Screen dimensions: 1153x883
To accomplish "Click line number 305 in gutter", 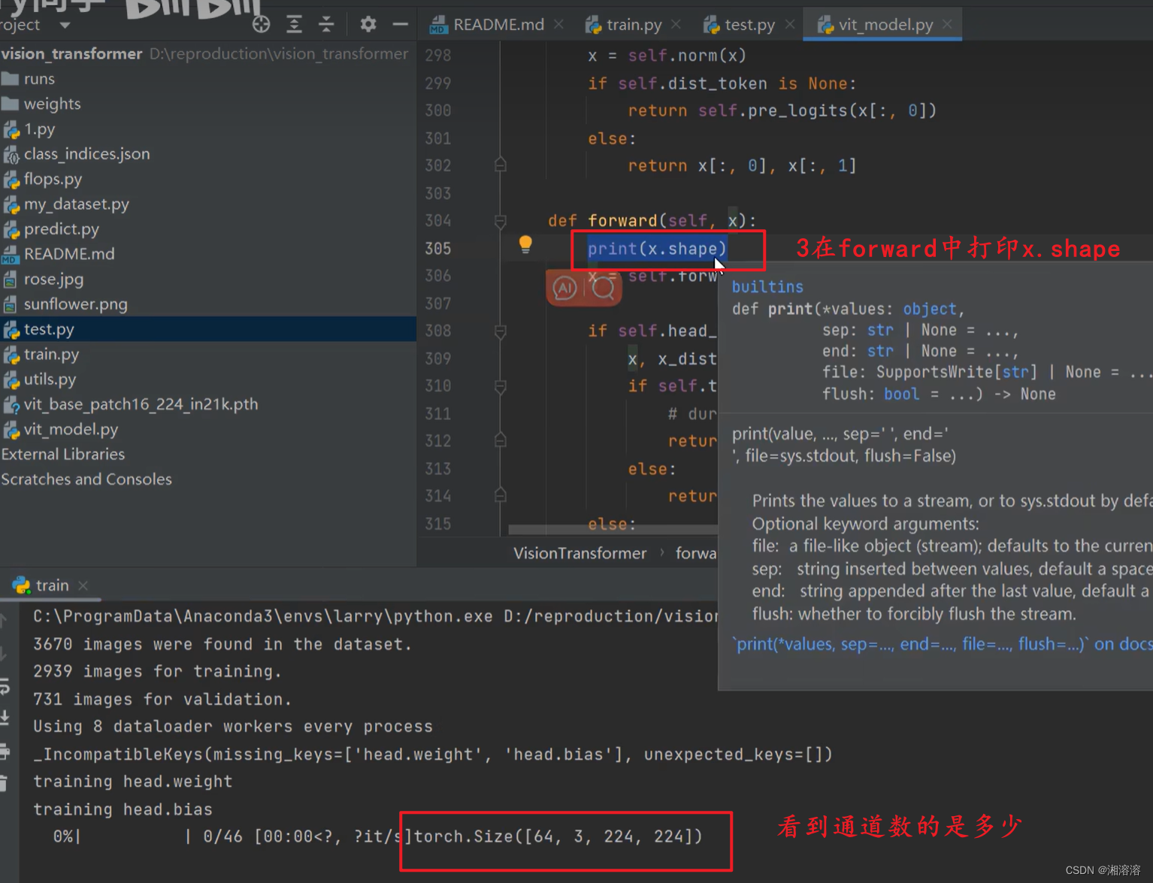I will [438, 249].
